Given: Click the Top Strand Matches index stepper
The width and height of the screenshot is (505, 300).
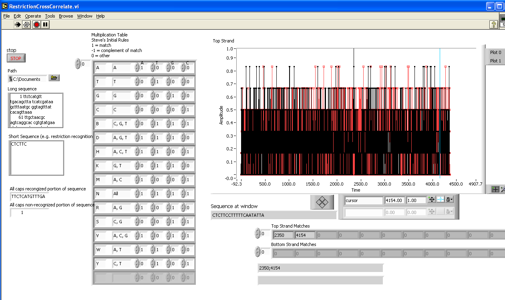Looking at the screenshot, I should [258, 234].
